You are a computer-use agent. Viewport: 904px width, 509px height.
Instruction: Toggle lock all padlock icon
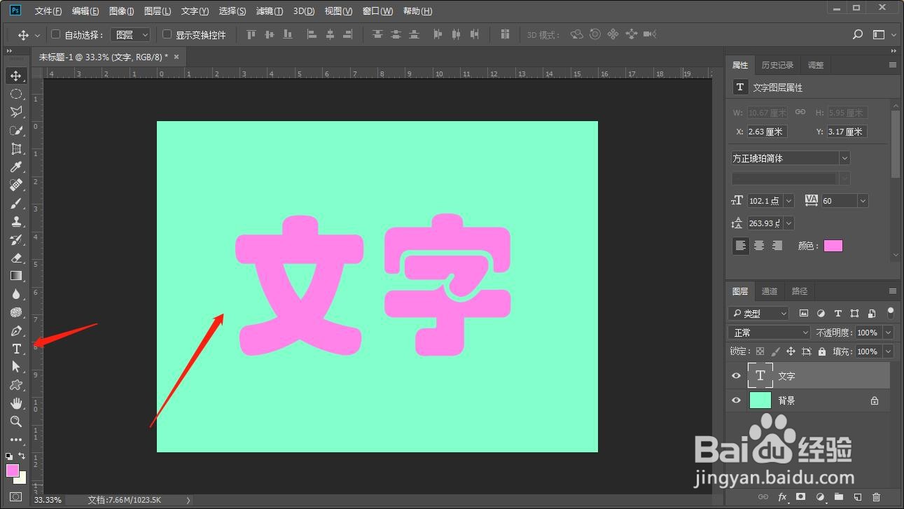point(821,351)
